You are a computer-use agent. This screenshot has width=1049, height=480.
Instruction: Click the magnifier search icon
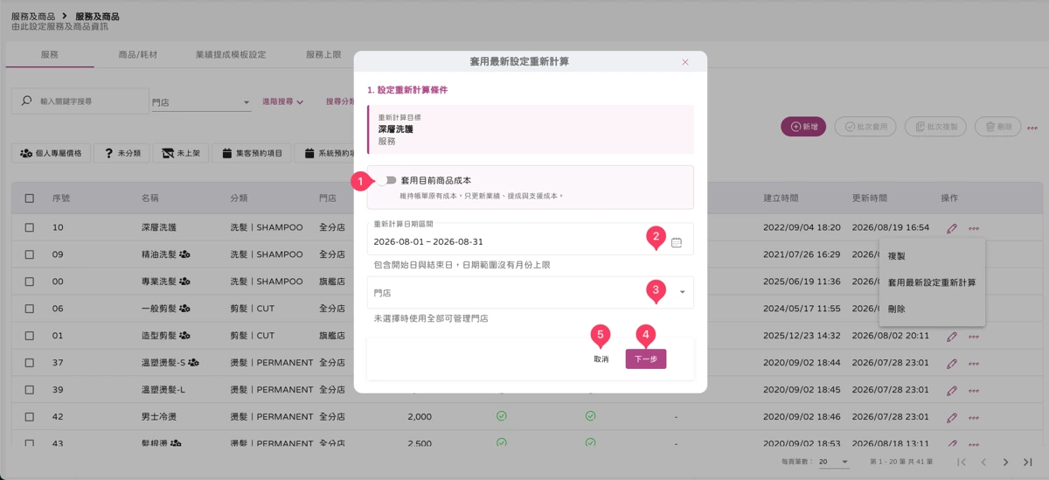click(x=26, y=101)
